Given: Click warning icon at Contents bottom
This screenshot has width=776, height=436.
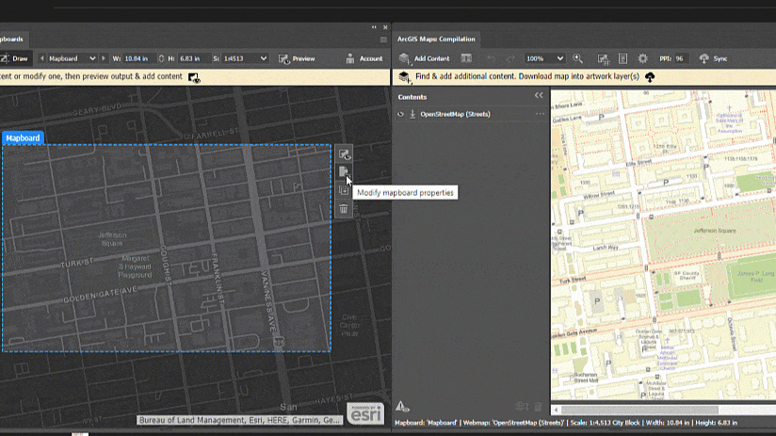Looking at the screenshot, I should point(402,407).
